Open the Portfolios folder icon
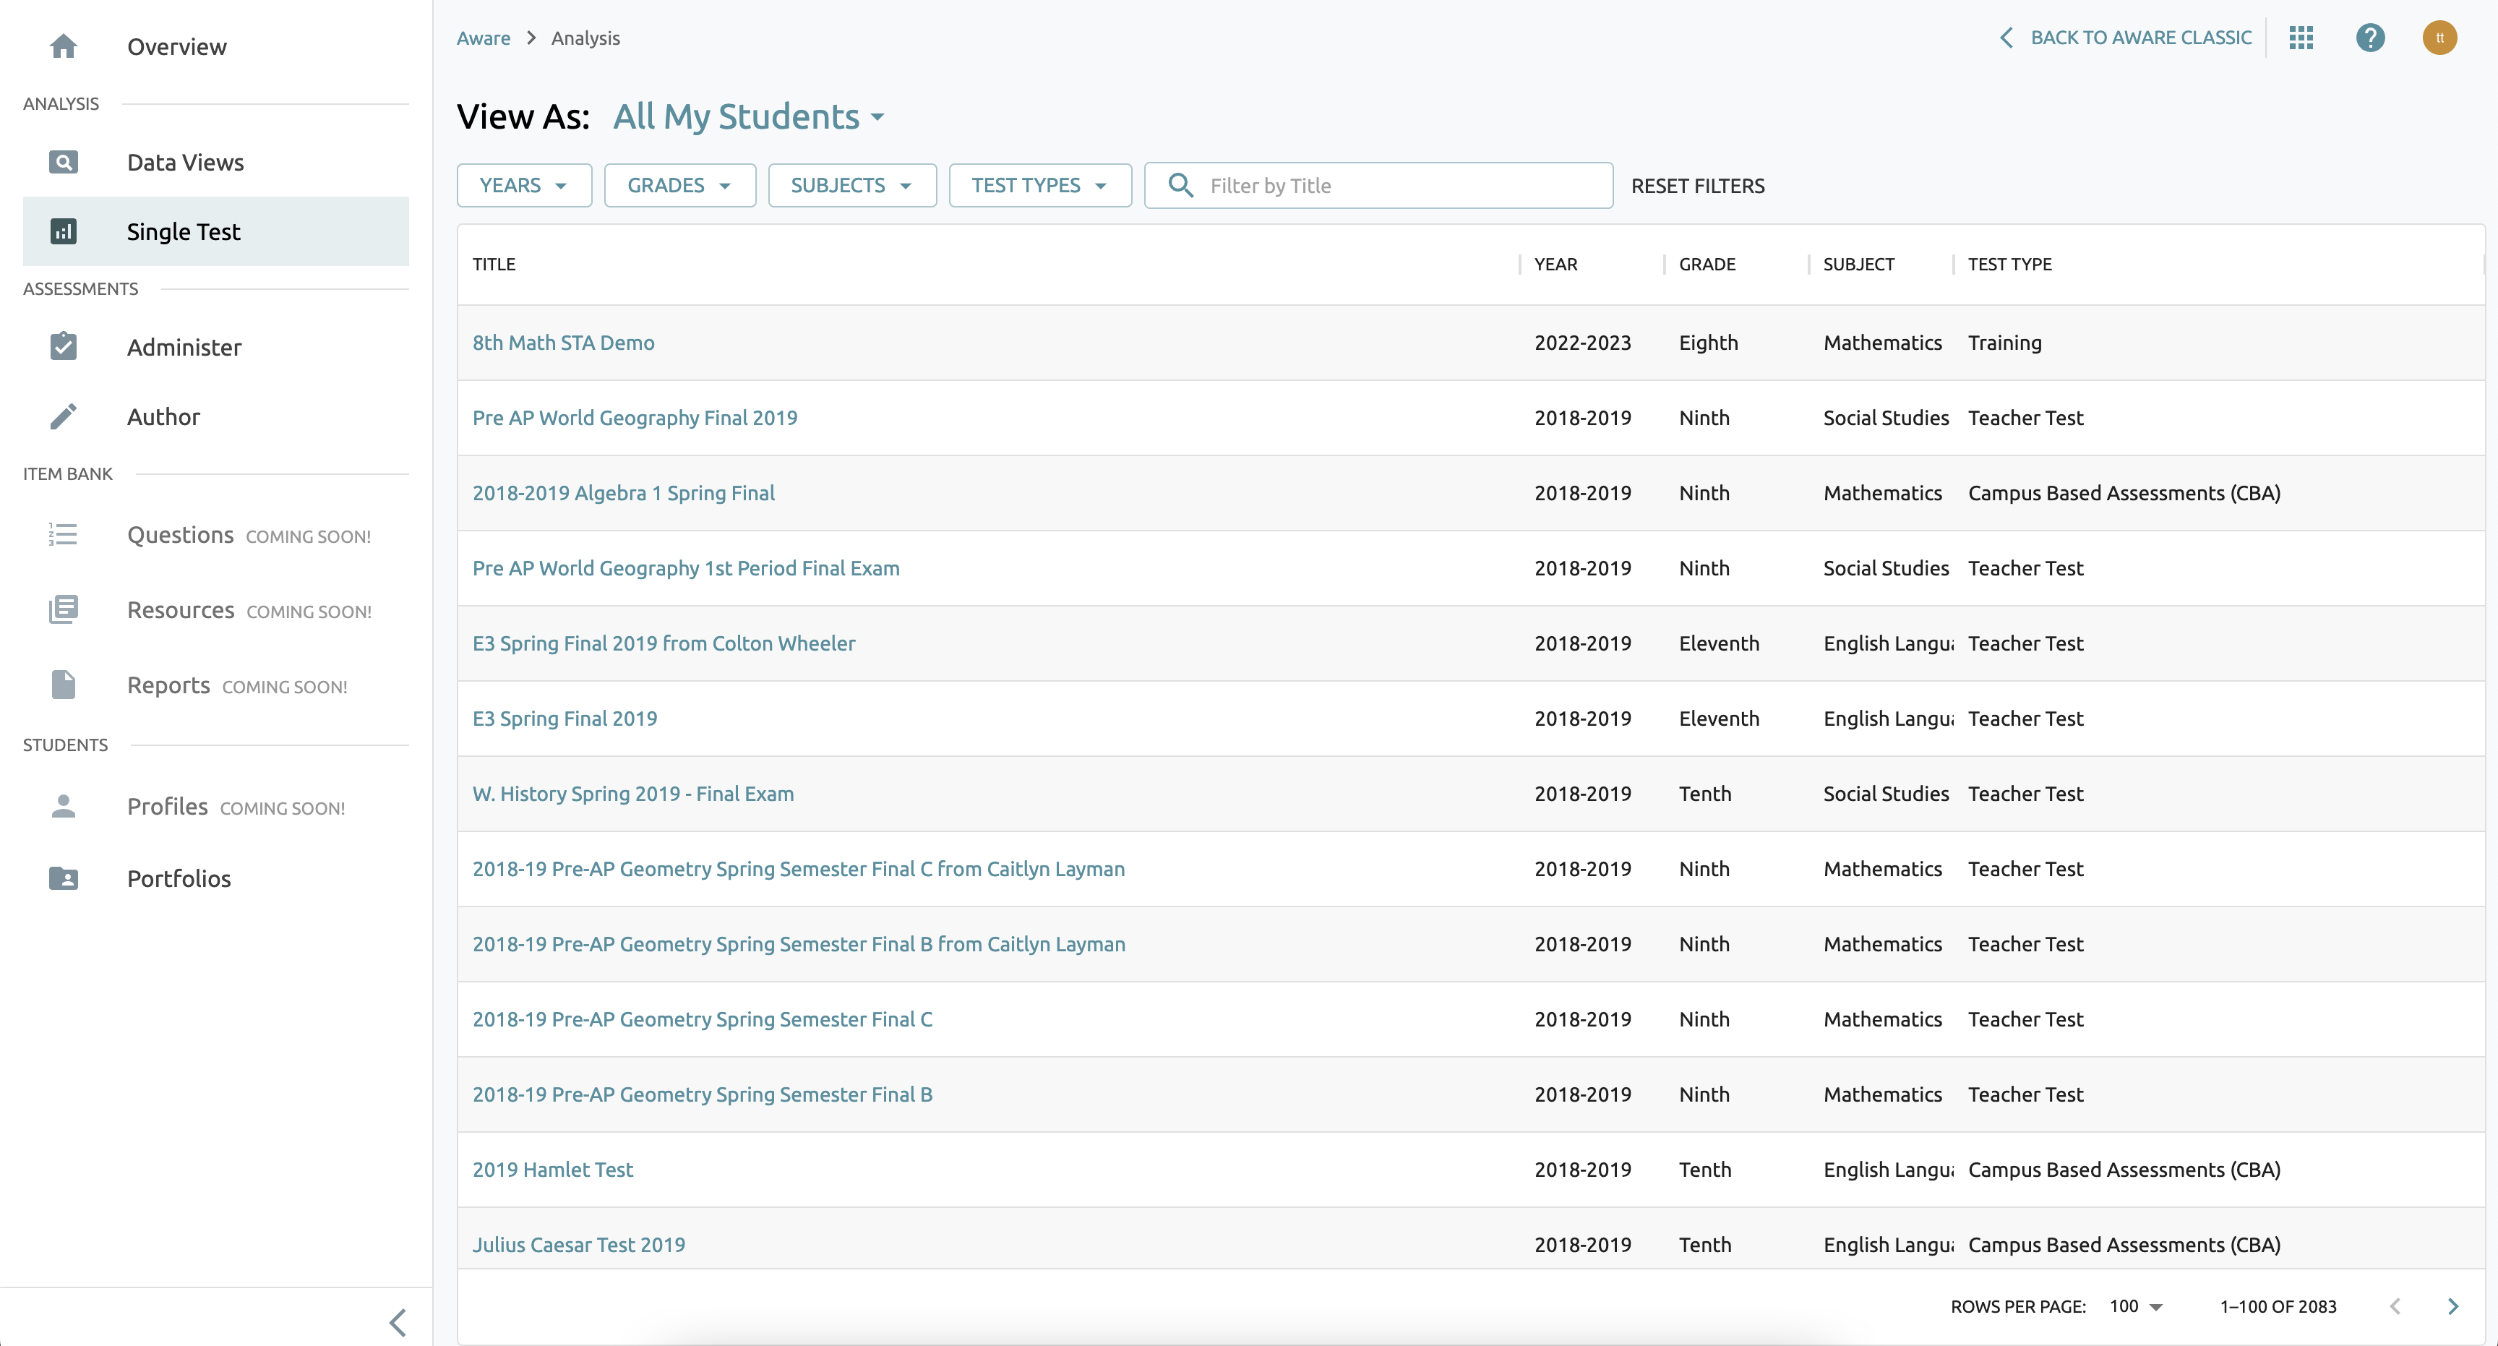The height and width of the screenshot is (1346, 2498). point(63,878)
